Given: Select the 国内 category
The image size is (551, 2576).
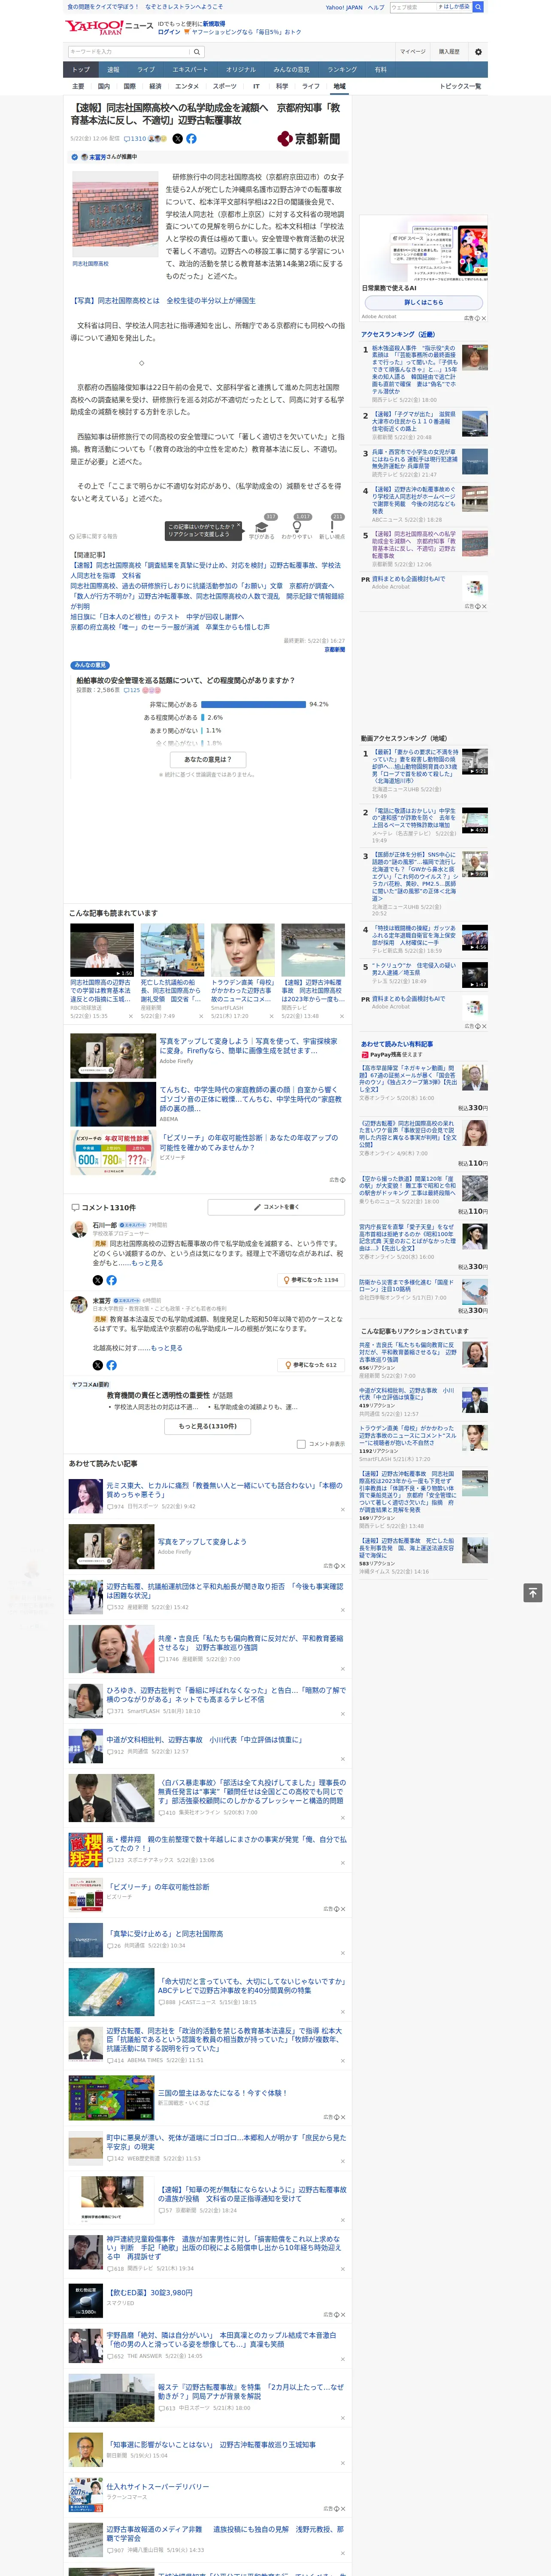Looking at the screenshot, I should coord(104,87).
